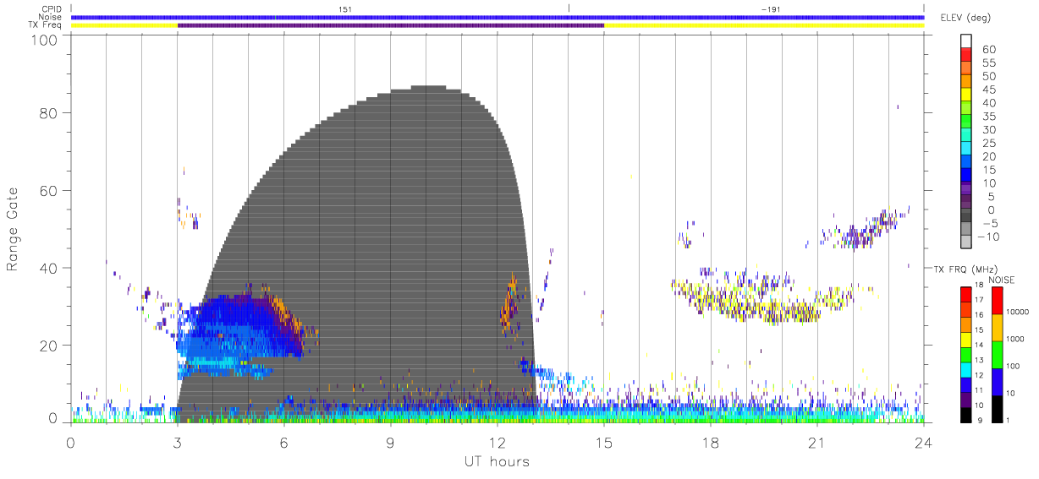Screen dimensions: 1039x479
Task: Click tick label 3 on UT hours axis
Action: coord(178,442)
